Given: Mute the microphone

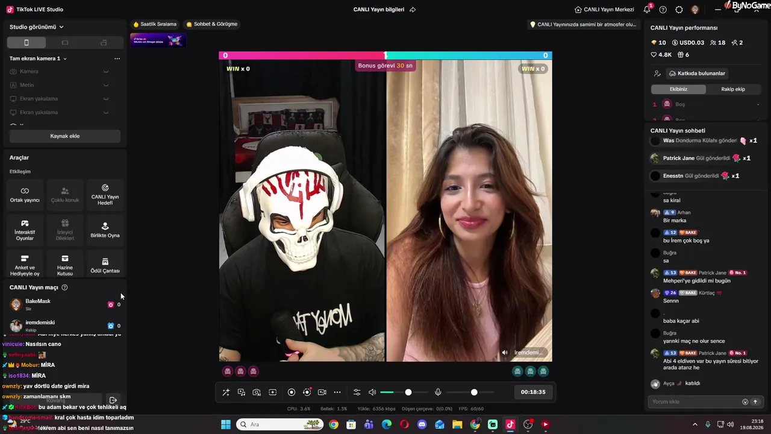Looking at the screenshot, I should (x=438, y=392).
